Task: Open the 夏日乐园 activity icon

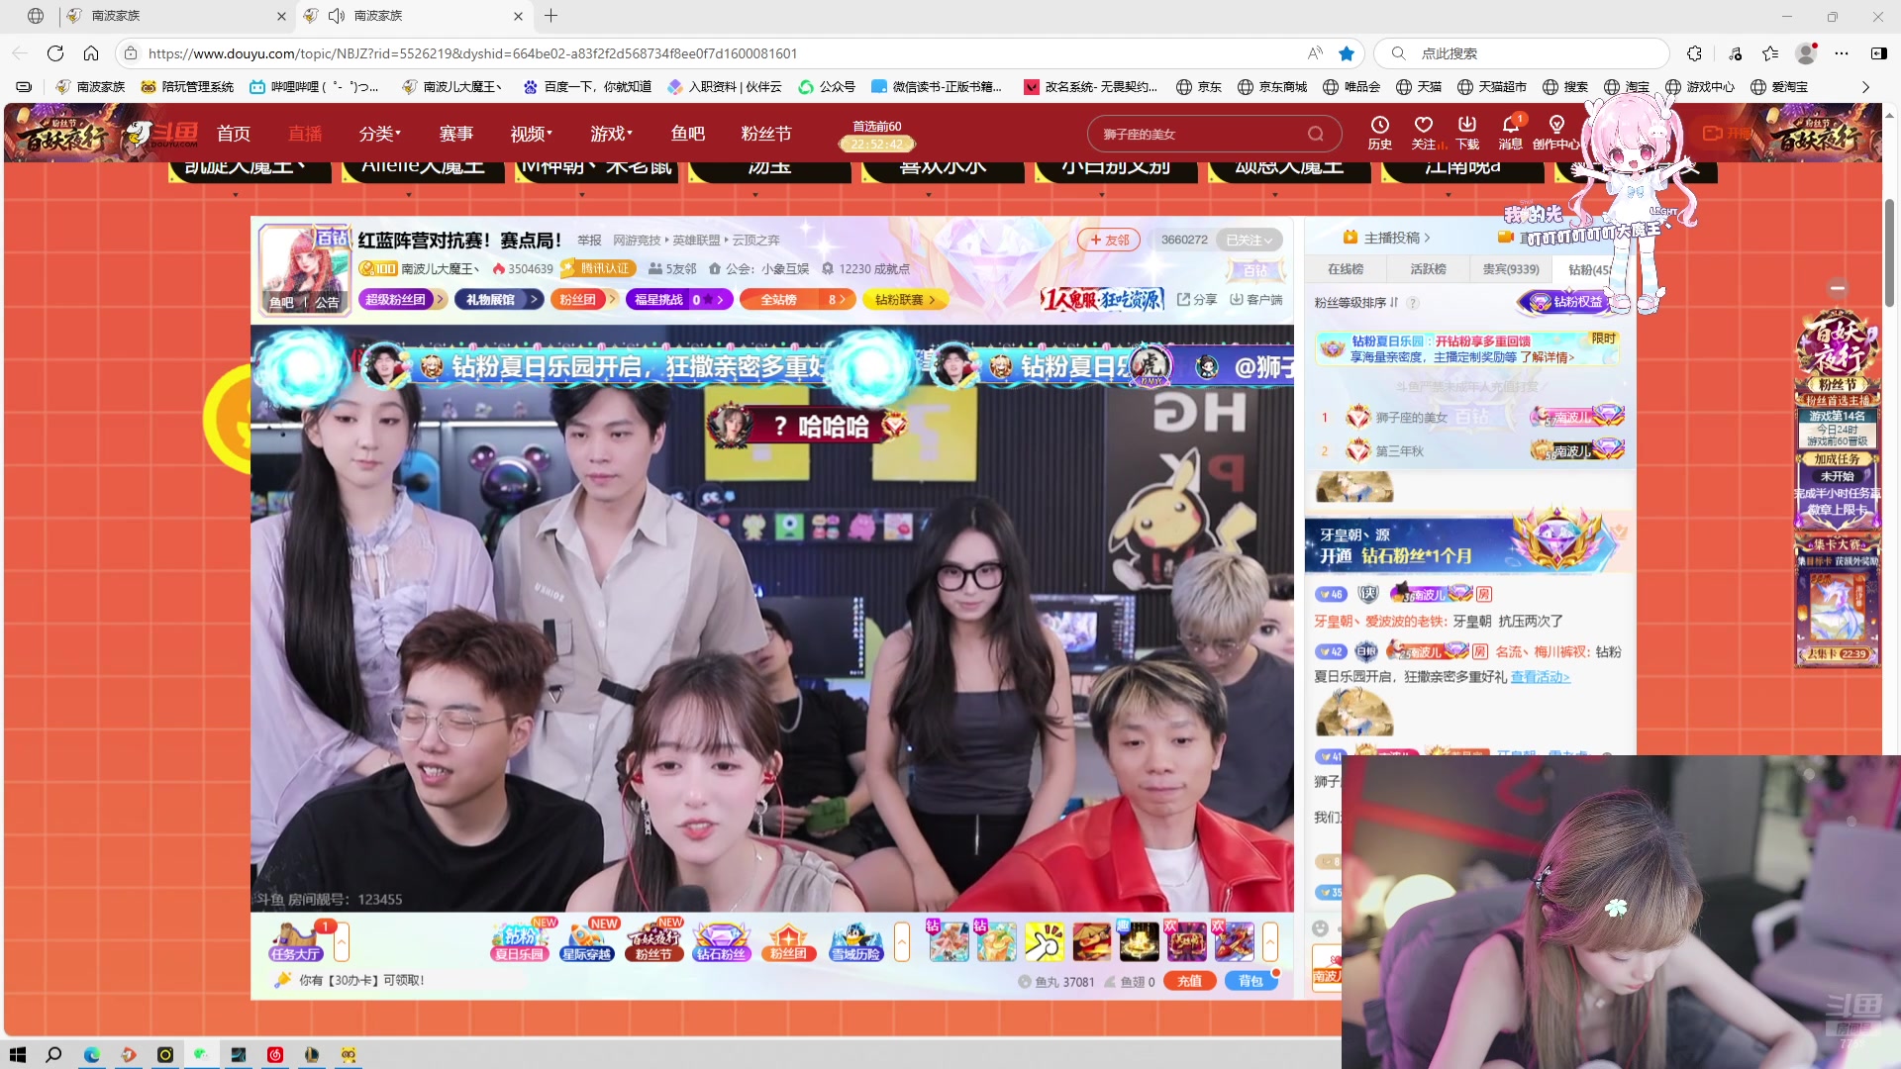Action: tap(520, 941)
